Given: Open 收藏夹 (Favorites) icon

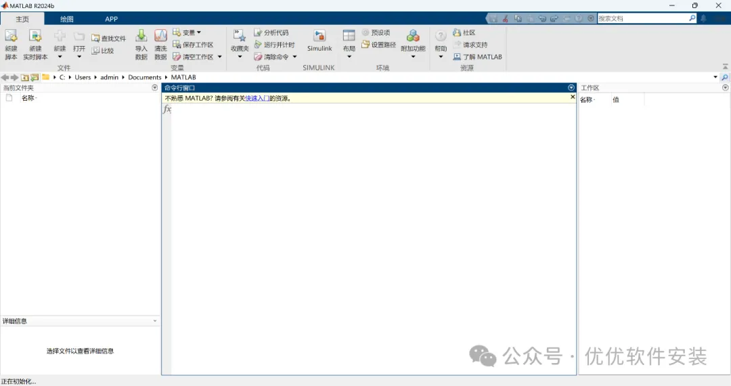Looking at the screenshot, I should tap(240, 36).
